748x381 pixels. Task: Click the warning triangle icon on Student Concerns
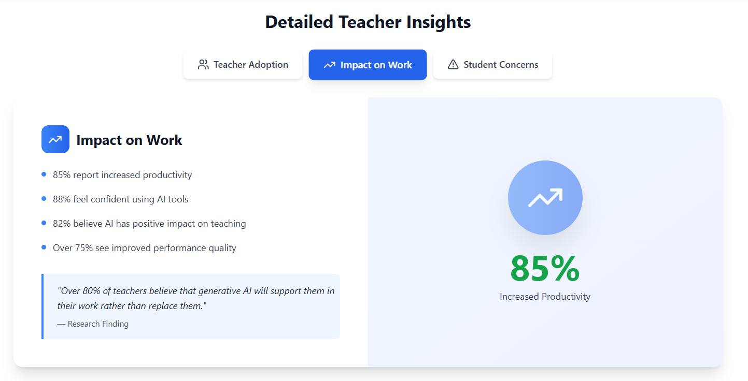click(453, 65)
